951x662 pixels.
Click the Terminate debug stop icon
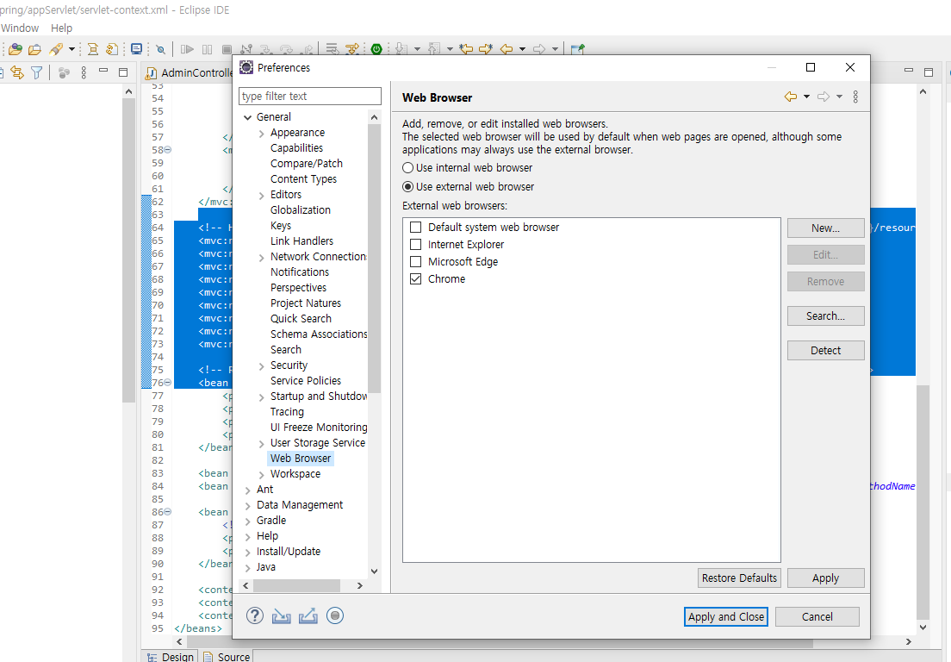[227, 49]
